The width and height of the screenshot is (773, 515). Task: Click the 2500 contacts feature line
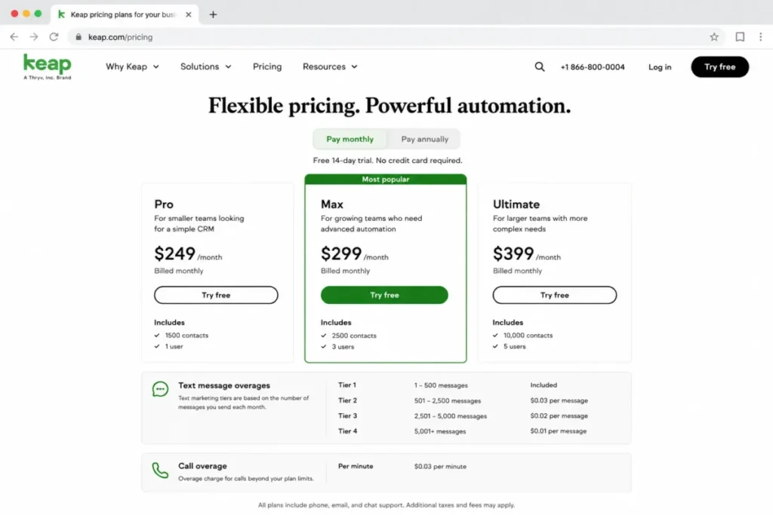[x=349, y=336]
